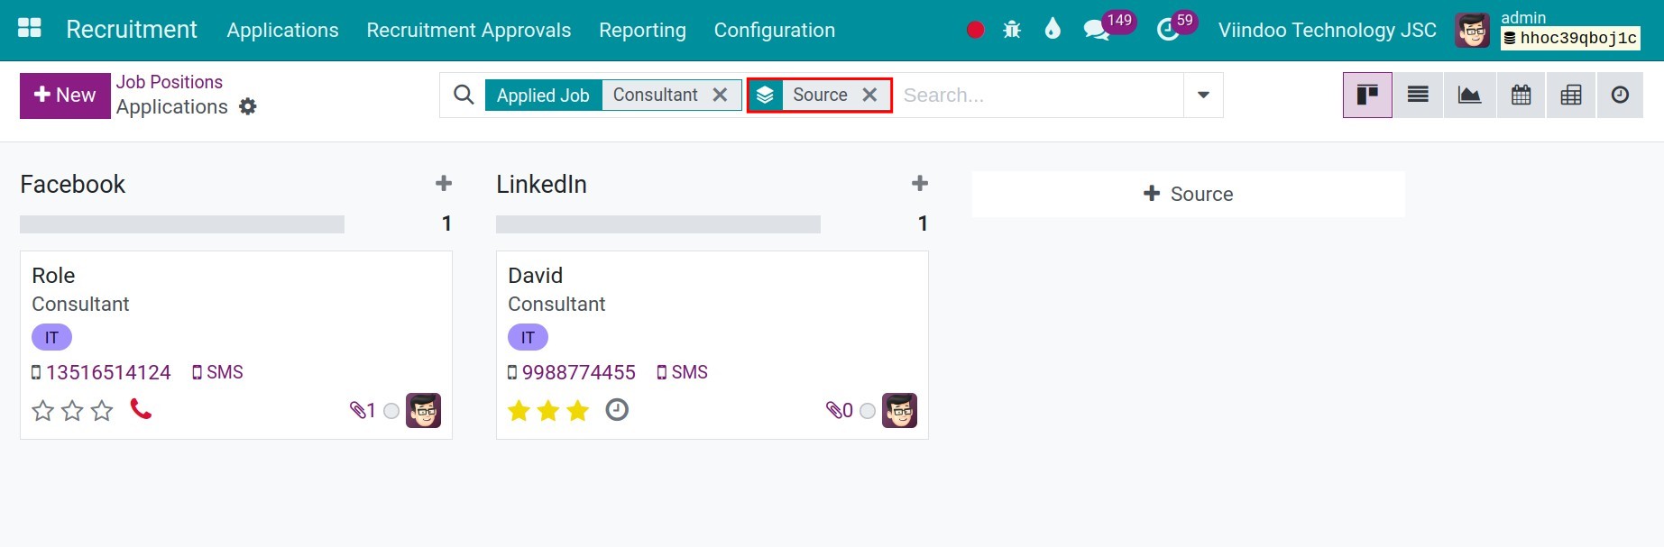Screen dimensions: 1664x547
Task: Open the apps grid home menu
Action: pyautogui.click(x=30, y=29)
